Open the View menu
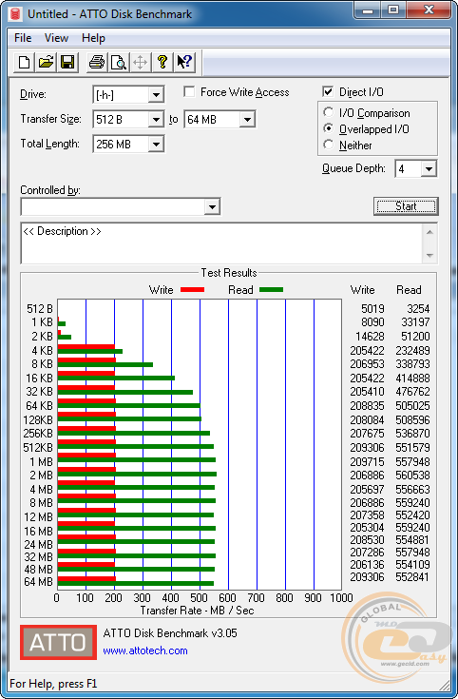The width and height of the screenshot is (458, 699). click(x=56, y=38)
